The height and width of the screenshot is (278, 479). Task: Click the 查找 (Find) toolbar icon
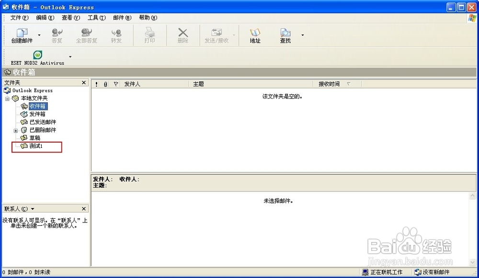click(x=285, y=35)
